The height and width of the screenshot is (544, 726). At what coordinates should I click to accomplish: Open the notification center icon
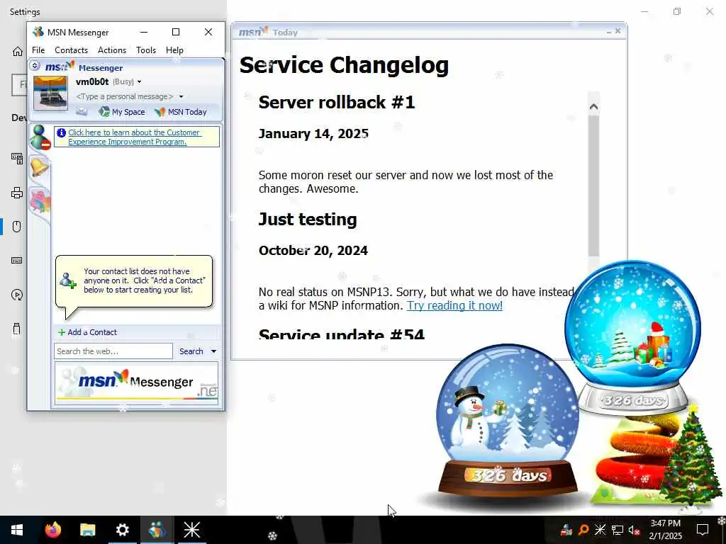703,530
